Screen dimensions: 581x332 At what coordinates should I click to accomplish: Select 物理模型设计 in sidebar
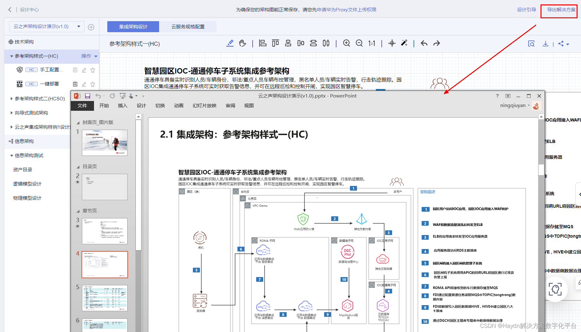[x=27, y=198]
